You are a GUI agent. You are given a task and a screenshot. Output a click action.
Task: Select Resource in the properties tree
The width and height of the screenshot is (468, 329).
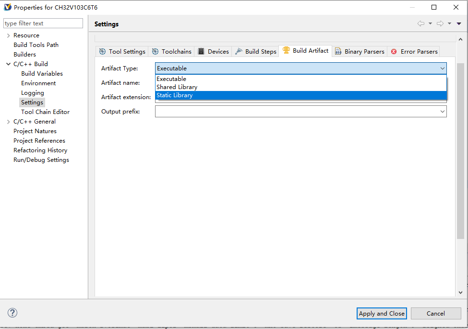coord(26,35)
